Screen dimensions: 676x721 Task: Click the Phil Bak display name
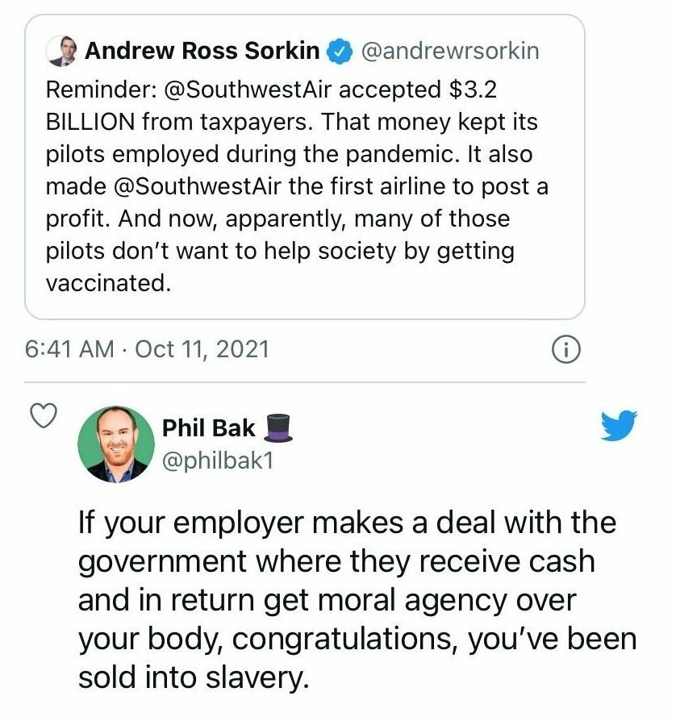tap(209, 427)
